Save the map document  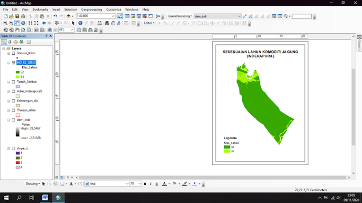coord(17,16)
